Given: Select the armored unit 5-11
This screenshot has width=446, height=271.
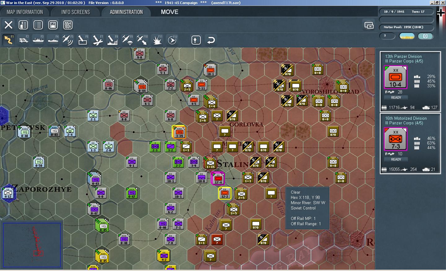Looking at the screenshot, I should coord(201,85).
